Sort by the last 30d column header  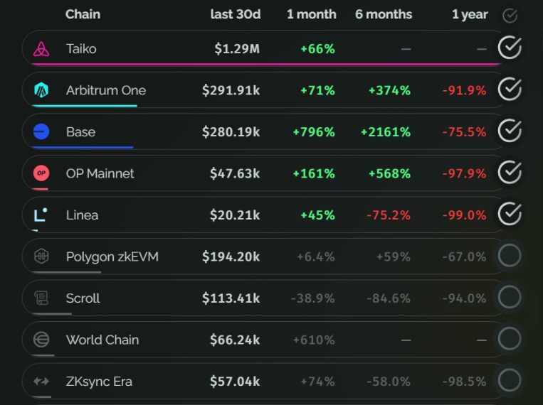[236, 15]
